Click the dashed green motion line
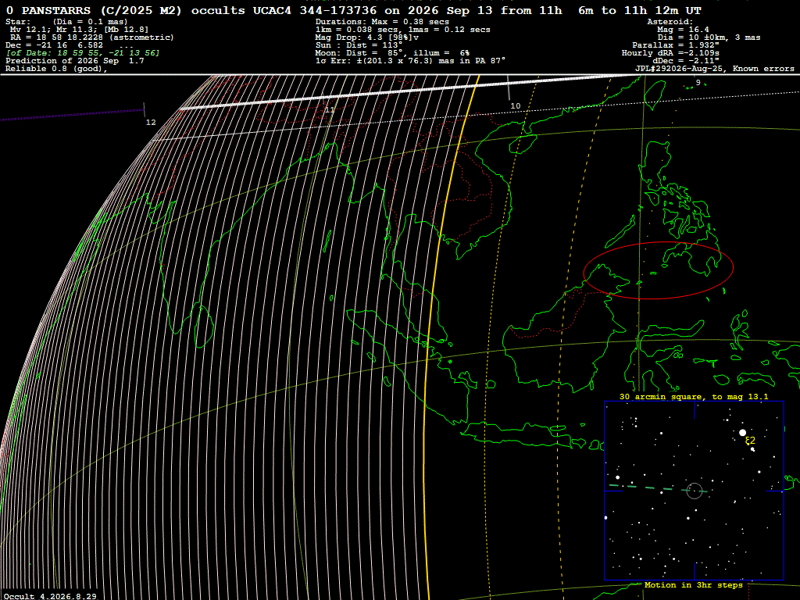The width and height of the screenshot is (800, 600). click(658, 488)
